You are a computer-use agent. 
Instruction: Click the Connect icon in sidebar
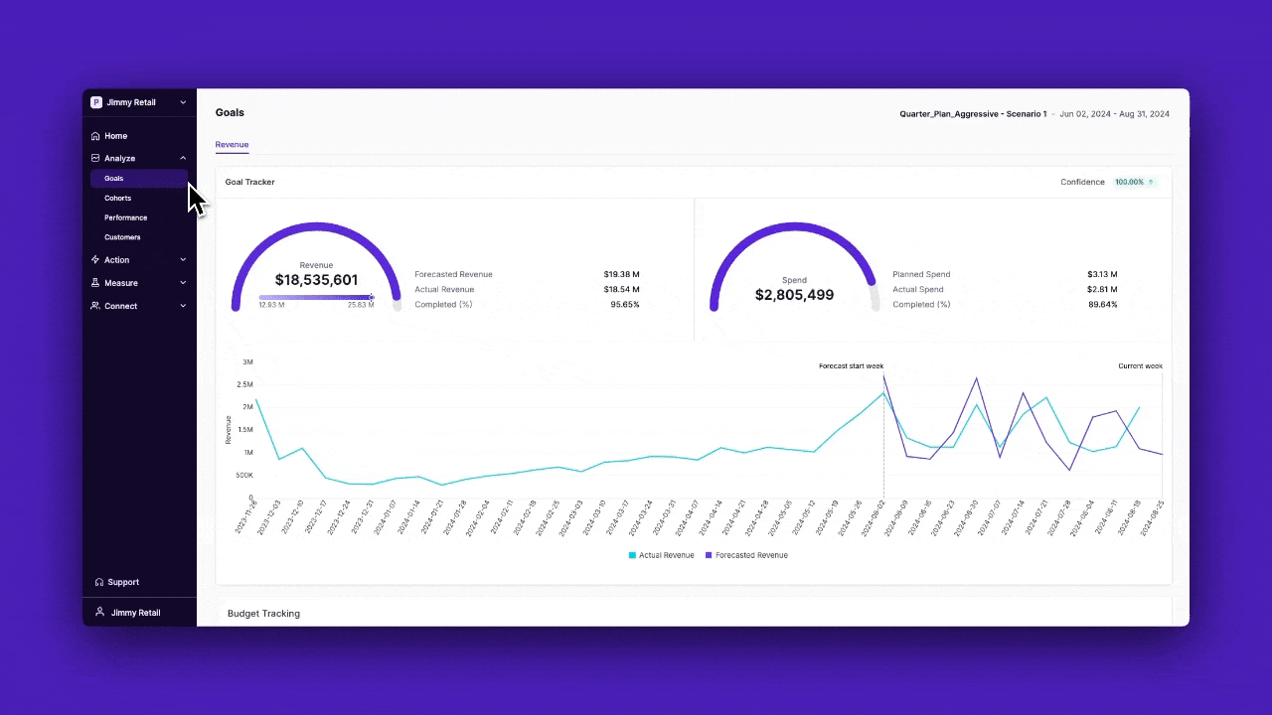click(95, 306)
